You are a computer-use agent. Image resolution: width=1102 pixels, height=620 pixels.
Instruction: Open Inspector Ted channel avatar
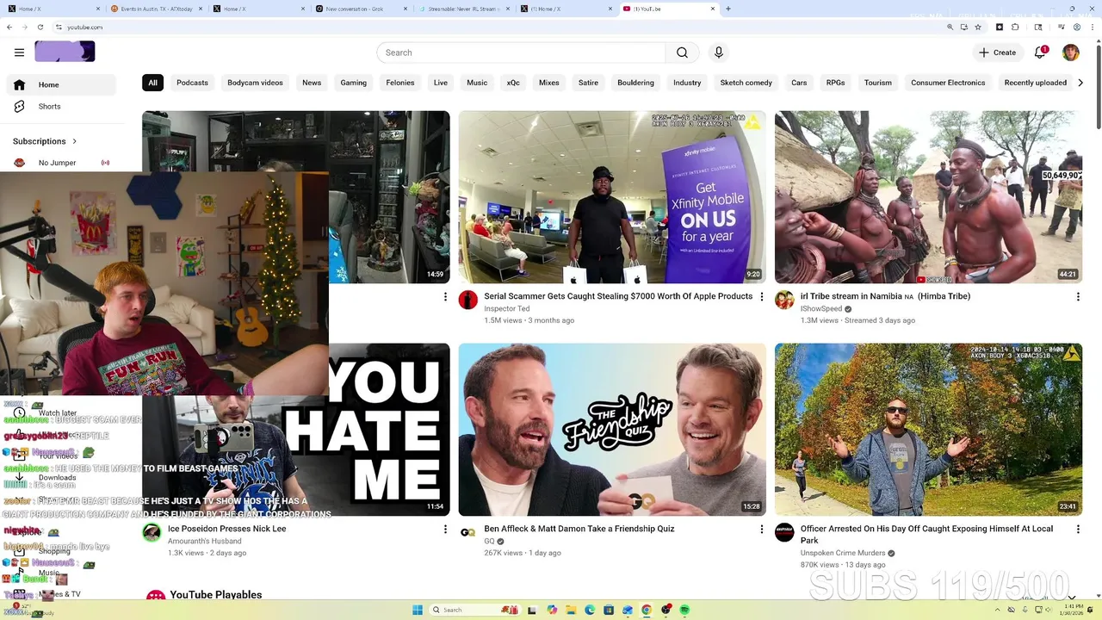[x=468, y=300]
